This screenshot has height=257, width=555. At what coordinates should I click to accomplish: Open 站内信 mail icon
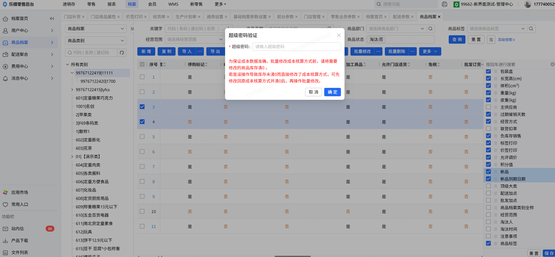coord(5,229)
